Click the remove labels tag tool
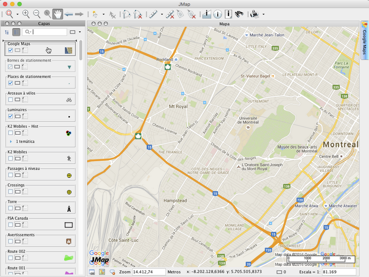 click(192, 14)
